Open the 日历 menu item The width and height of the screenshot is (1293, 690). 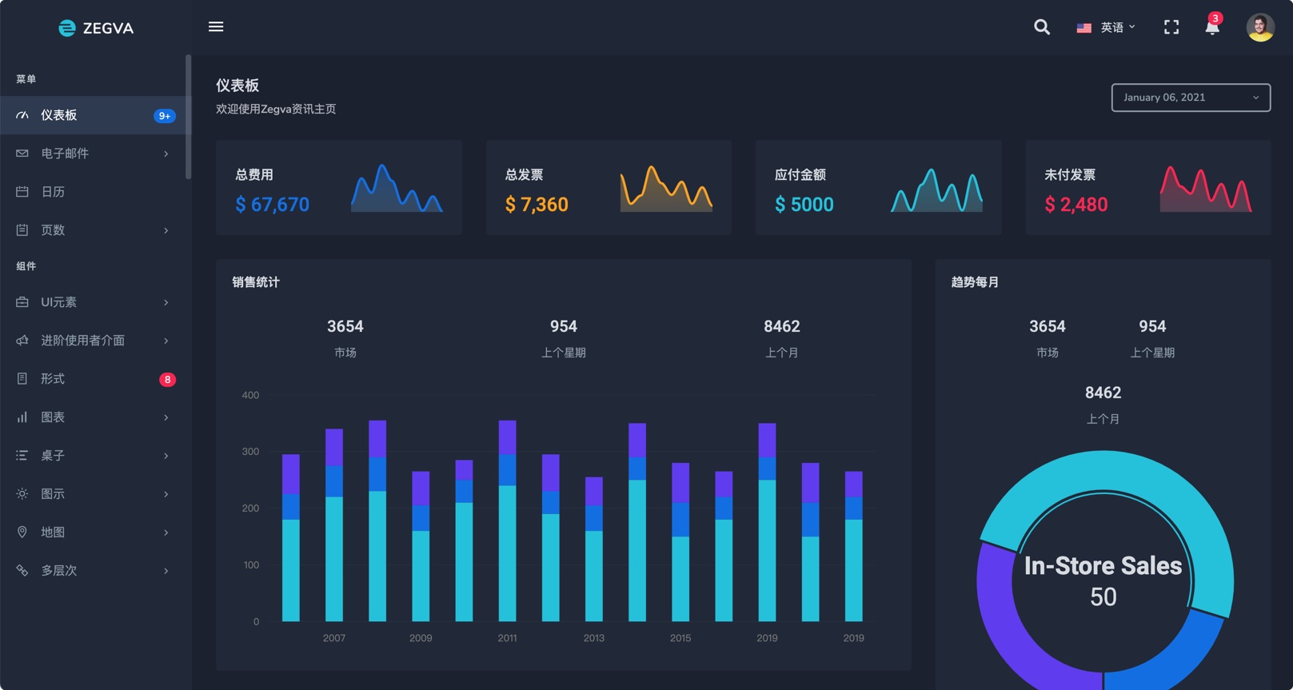[95, 192]
